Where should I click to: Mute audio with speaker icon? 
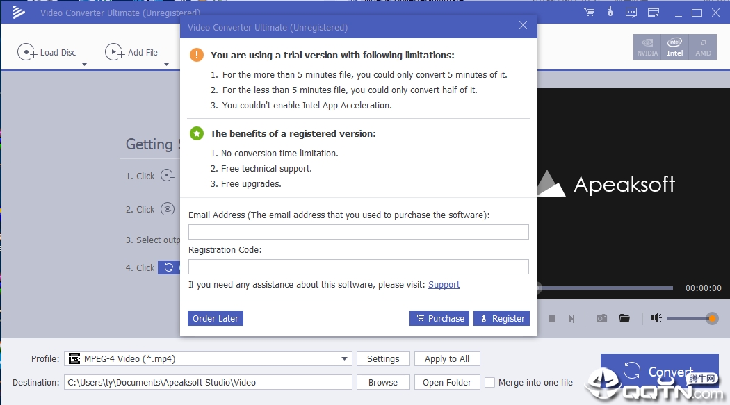click(x=656, y=318)
